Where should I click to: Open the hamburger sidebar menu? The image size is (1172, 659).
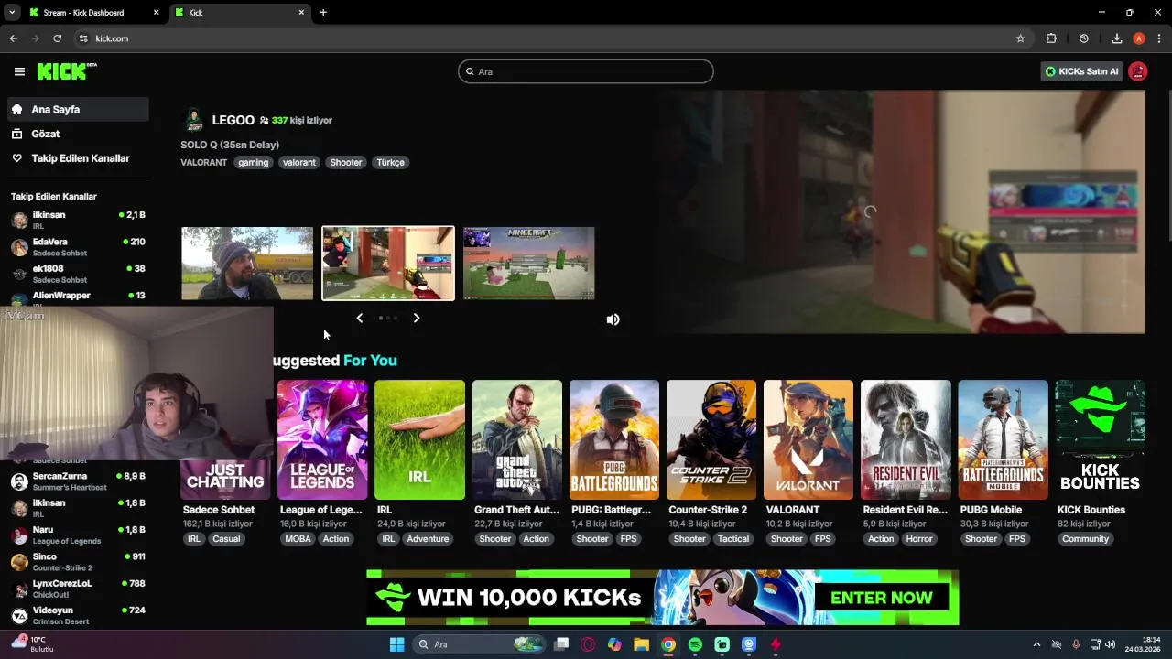coord(19,71)
